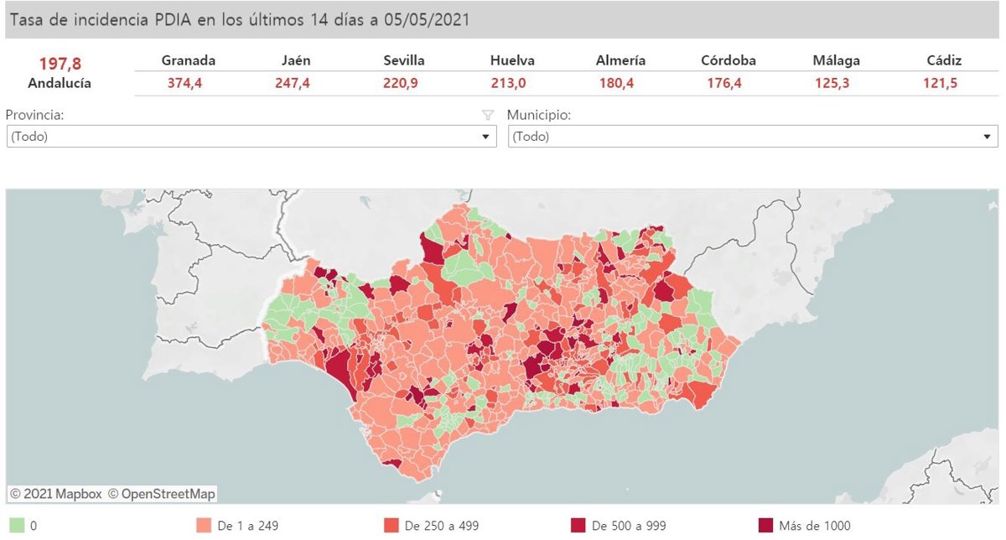Open the OpenStreetMap attribution link

161,494
